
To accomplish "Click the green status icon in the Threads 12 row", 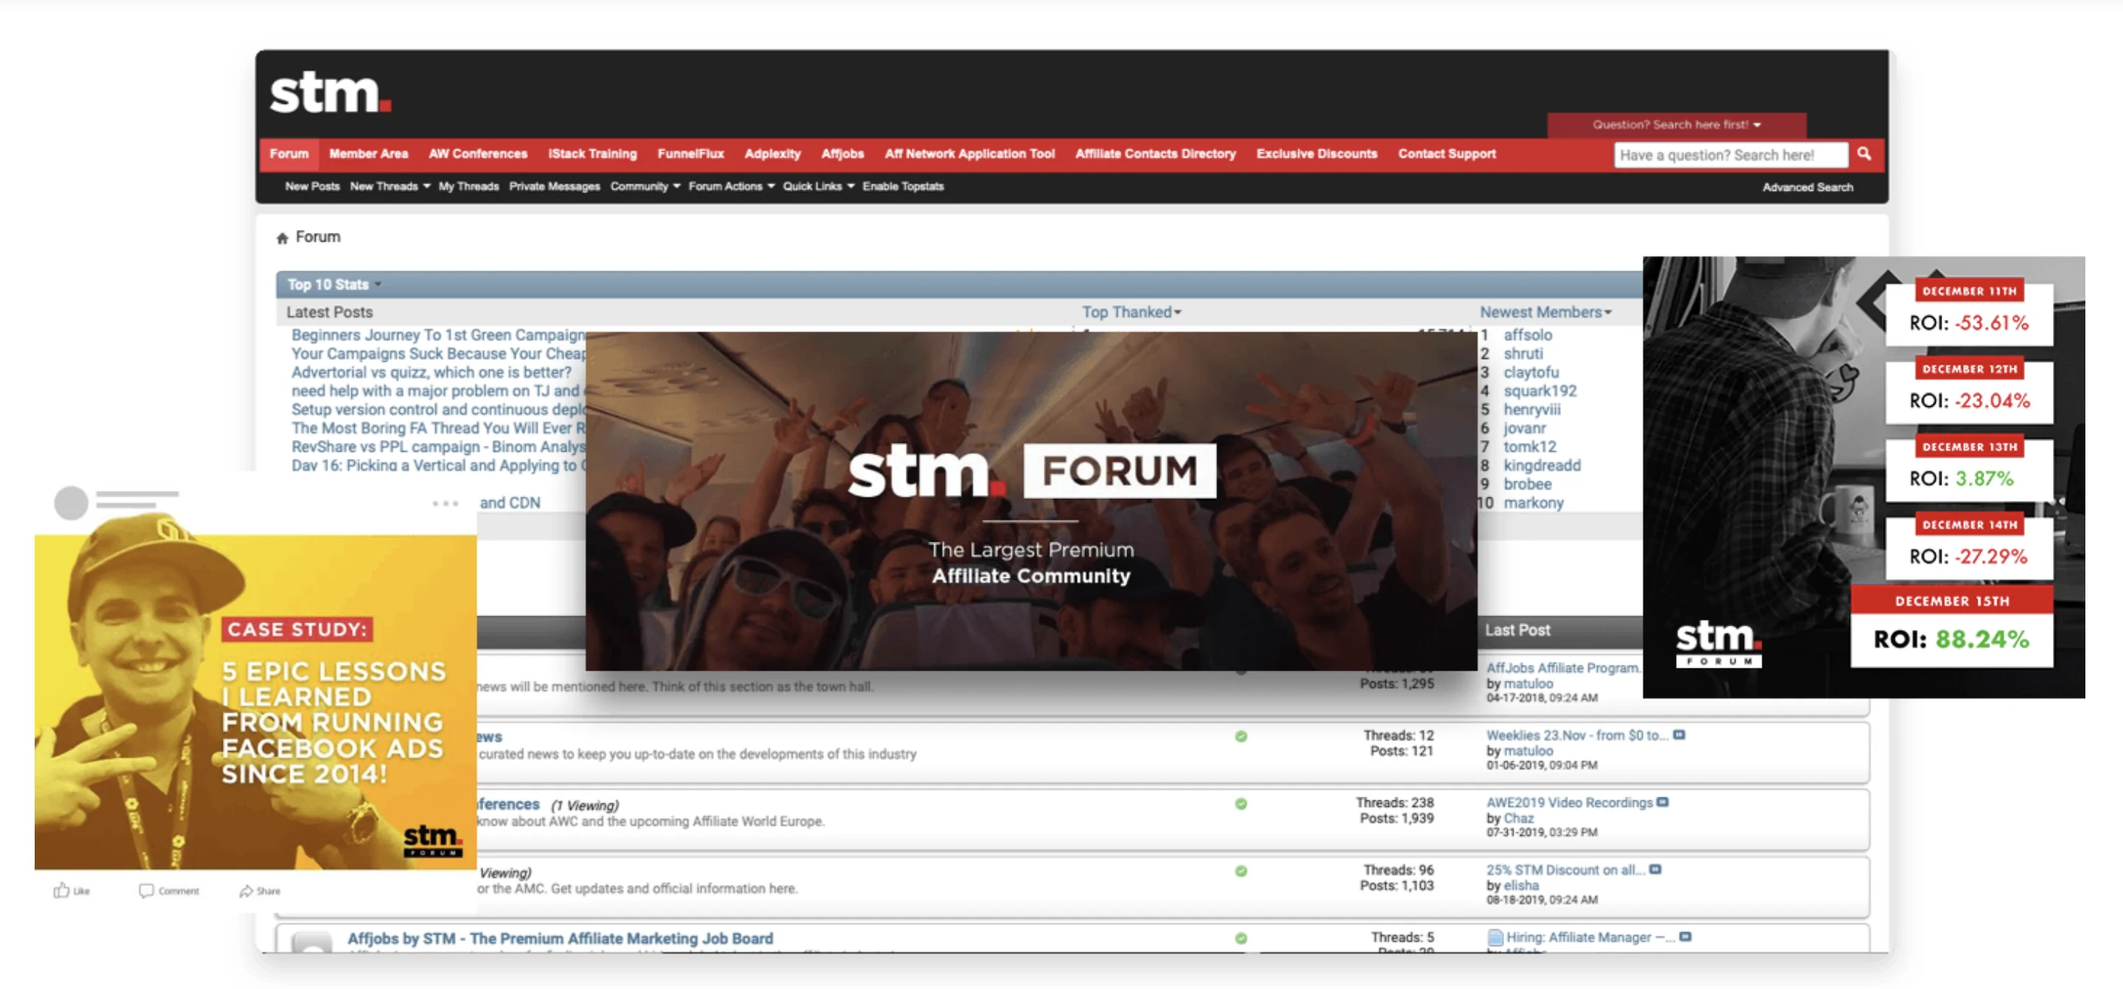I will pos(1240,736).
